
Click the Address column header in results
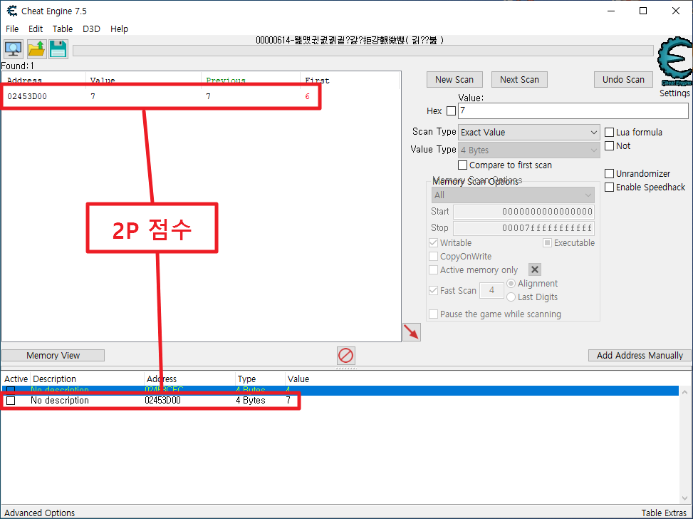pyautogui.click(x=44, y=81)
